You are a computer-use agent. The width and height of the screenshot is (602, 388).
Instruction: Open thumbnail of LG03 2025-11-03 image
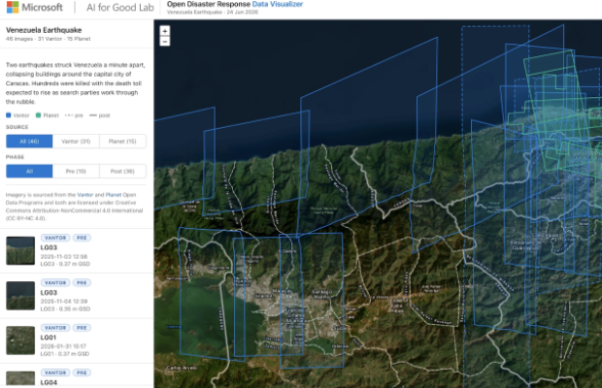tap(20, 250)
